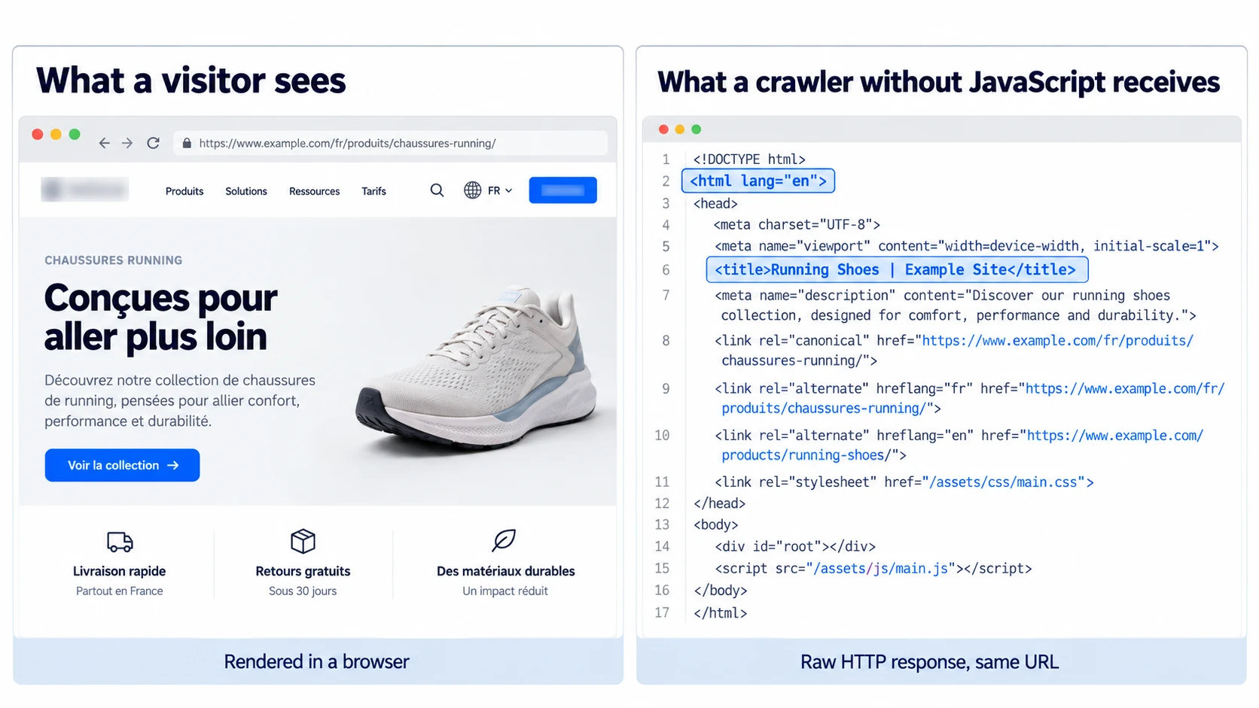The width and height of the screenshot is (1259, 708).
Task: Go to the Tarifs page
Action: 373,191
